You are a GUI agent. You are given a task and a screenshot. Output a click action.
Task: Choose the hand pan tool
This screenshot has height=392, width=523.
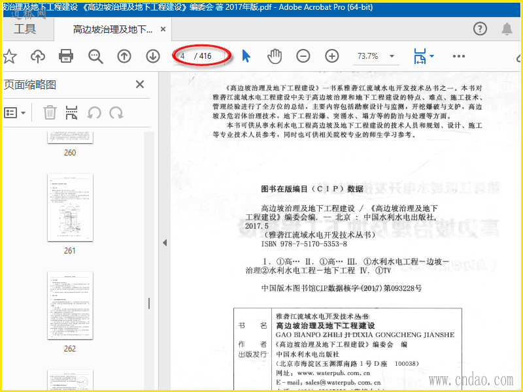point(275,56)
